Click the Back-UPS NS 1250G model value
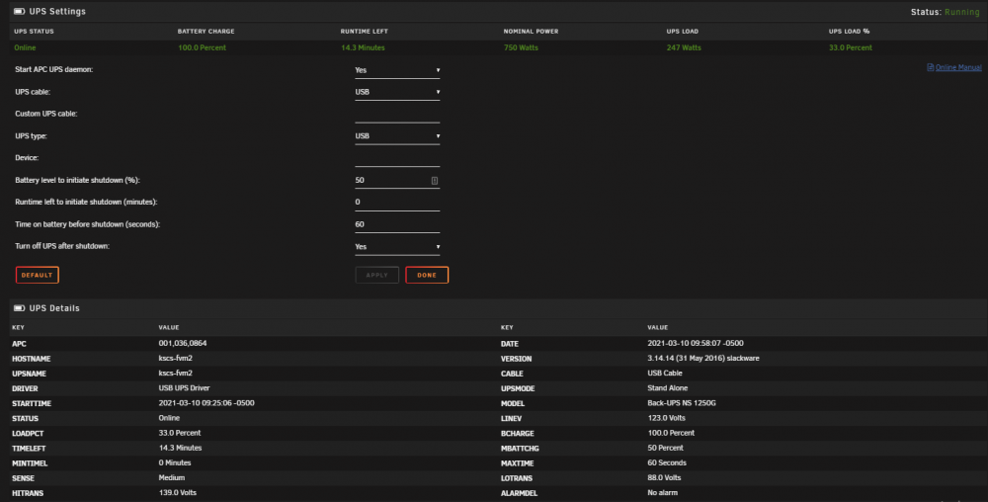This screenshot has height=502, width=988. [x=682, y=403]
